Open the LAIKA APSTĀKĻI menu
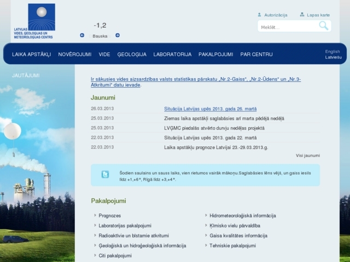350x262 pixels. coord(32,55)
